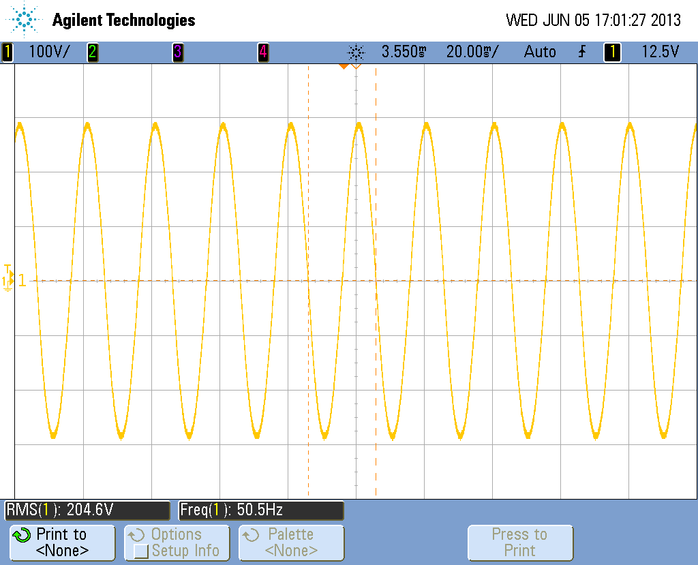Enable Channel 2 from the status bar
The image size is (698, 565).
click(93, 51)
